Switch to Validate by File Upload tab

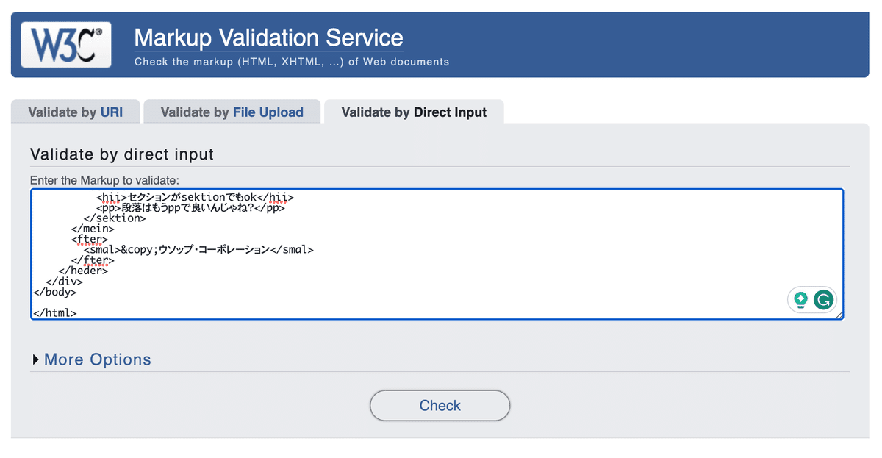(232, 112)
